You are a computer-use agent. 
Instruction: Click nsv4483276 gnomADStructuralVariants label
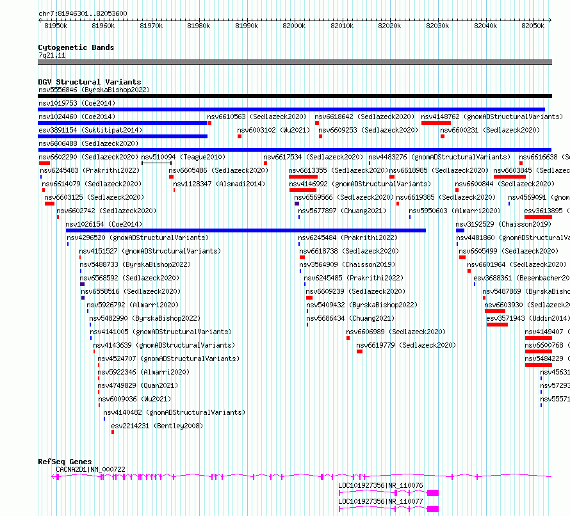click(x=439, y=157)
